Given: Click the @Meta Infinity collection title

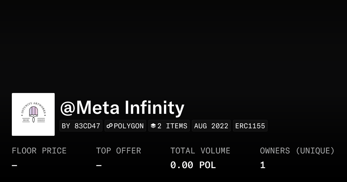Looking at the screenshot, I should (122, 108).
